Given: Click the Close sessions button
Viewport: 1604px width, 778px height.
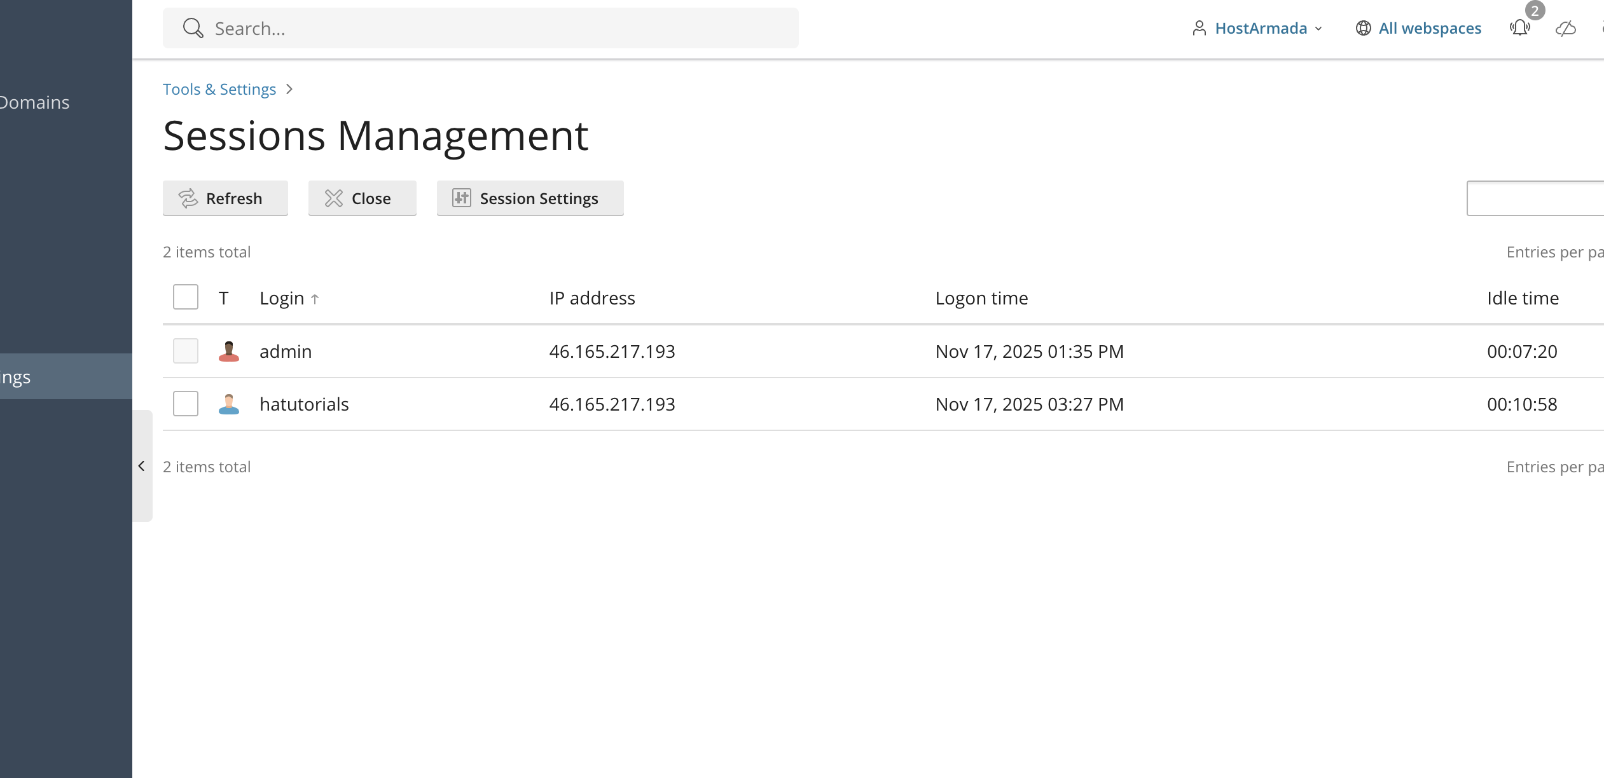Looking at the screenshot, I should [363, 198].
